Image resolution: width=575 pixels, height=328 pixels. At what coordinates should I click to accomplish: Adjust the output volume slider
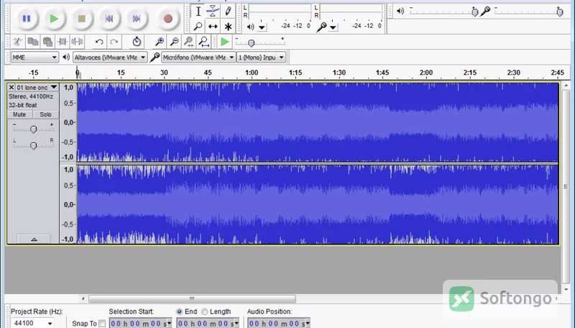click(x=475, y=12)
